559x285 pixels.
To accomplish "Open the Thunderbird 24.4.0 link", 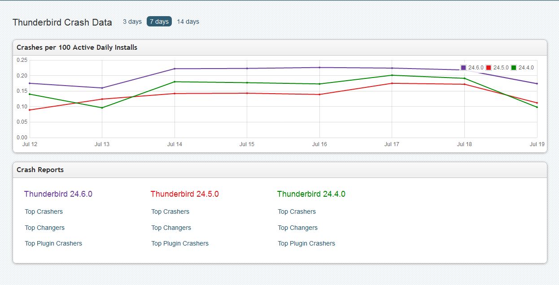I will [x=311, y=194].
